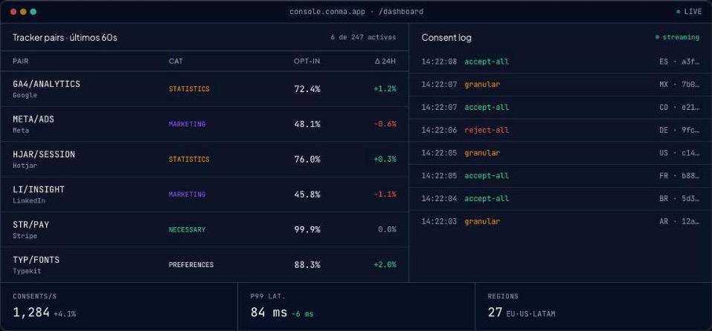Click the Stripe vendor label
This screenshot has width=712, height=331.
[x=25, y=236]
